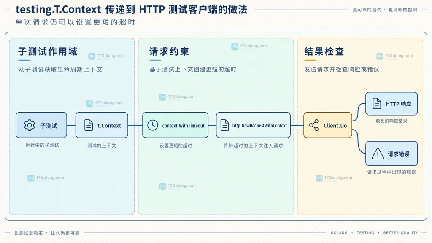Click the 子测试作用域 section heading

[48, 51]
